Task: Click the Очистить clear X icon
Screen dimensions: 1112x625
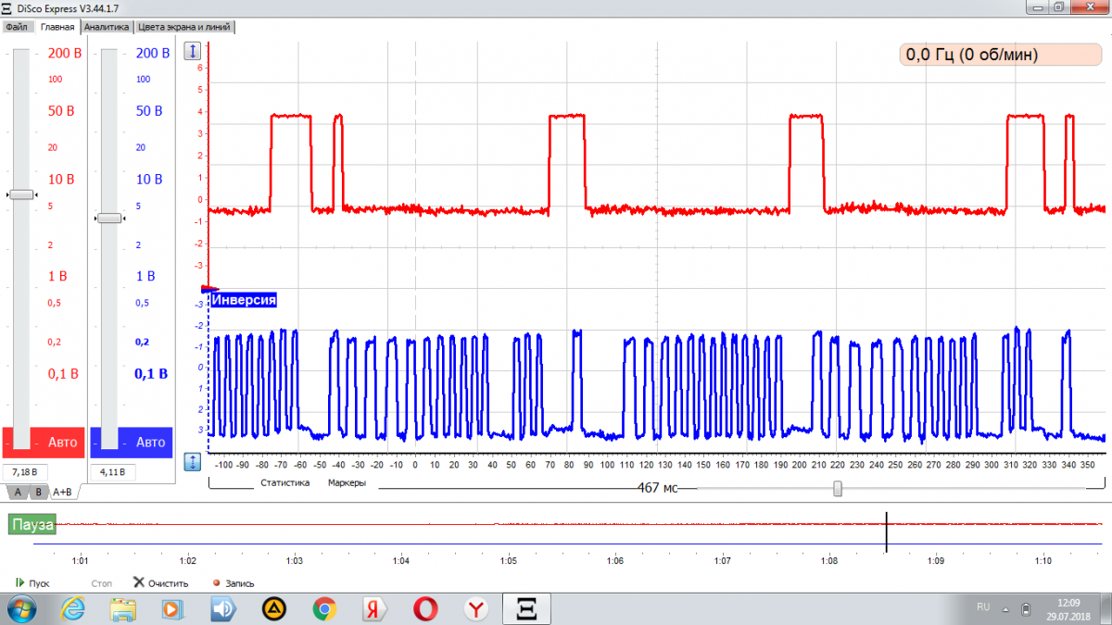Action: (139, 582)
